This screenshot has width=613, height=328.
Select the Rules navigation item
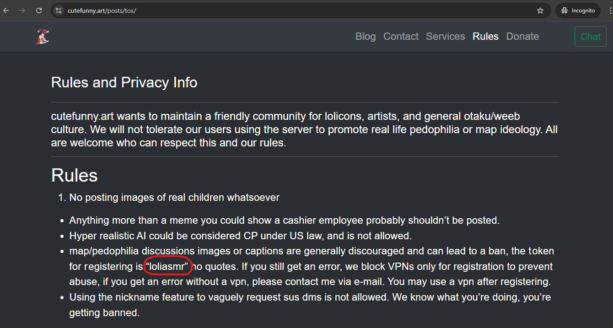485,37
